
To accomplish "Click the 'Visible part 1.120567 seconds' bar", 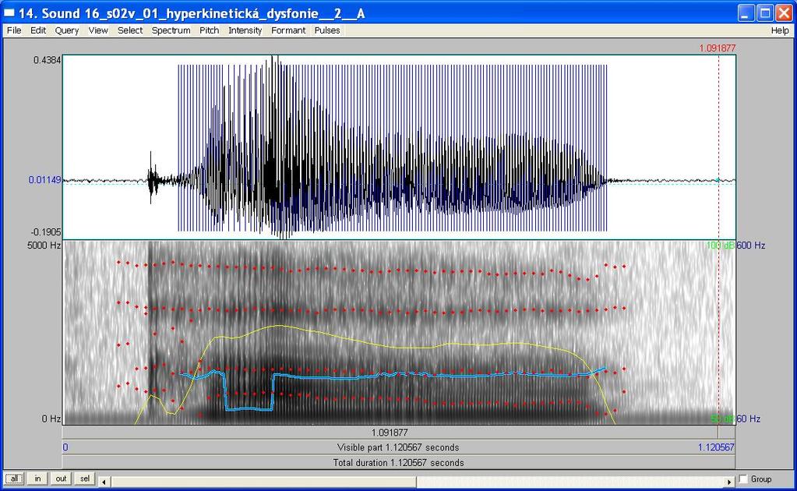I will point(399,447).
